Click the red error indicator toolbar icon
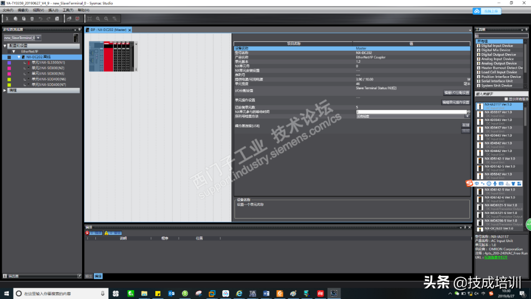 click(x=77, y=19)
